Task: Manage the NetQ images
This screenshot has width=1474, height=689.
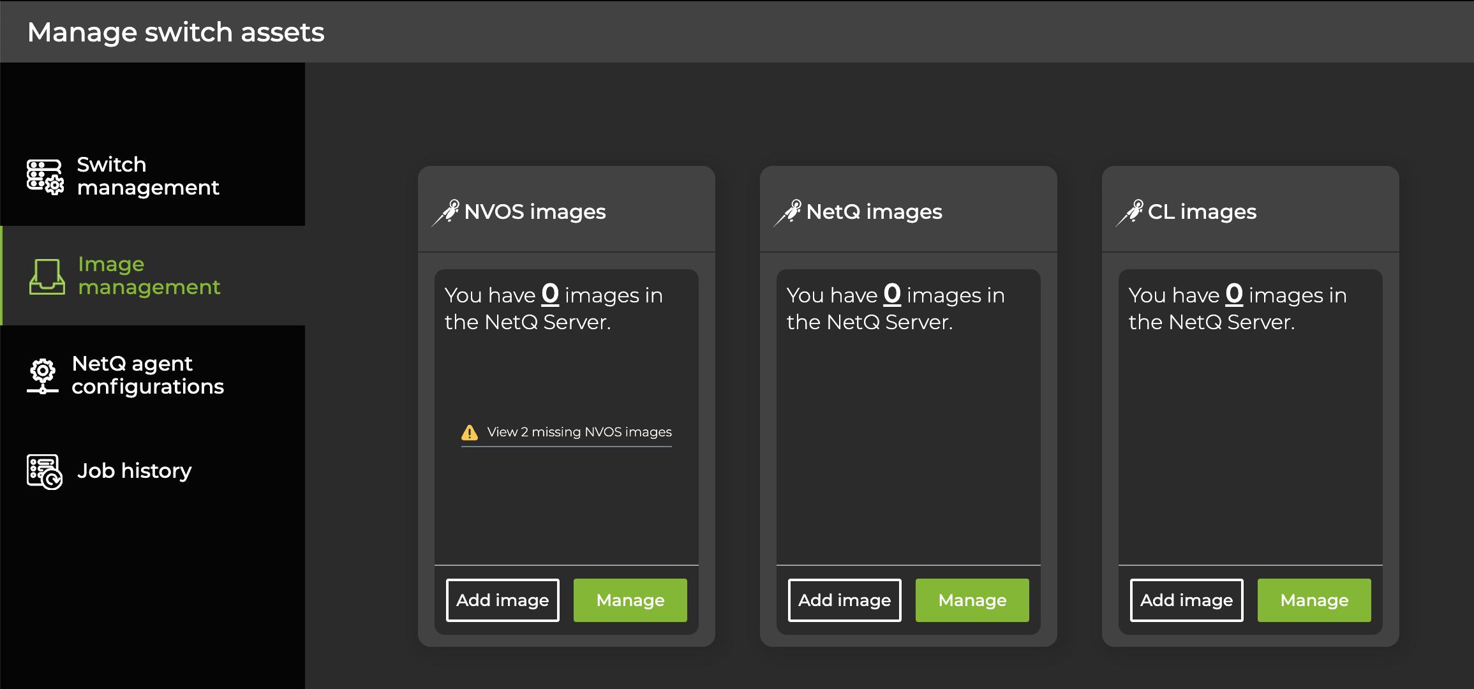Action: click(x=972, y=600)
